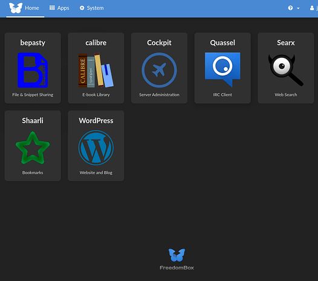Viewport: 318px width, 281px height.
Task: Click 'IRC Client' caption
Action: coord(222,95)
